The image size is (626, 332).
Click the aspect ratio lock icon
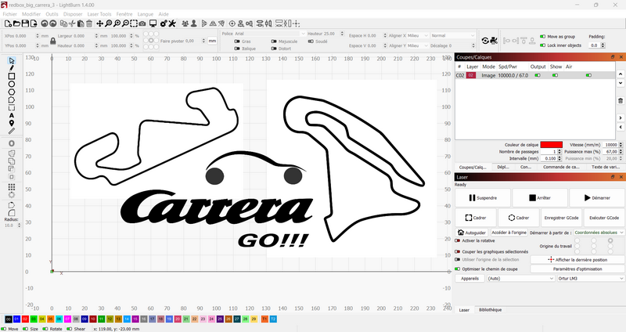click(52, 41)
